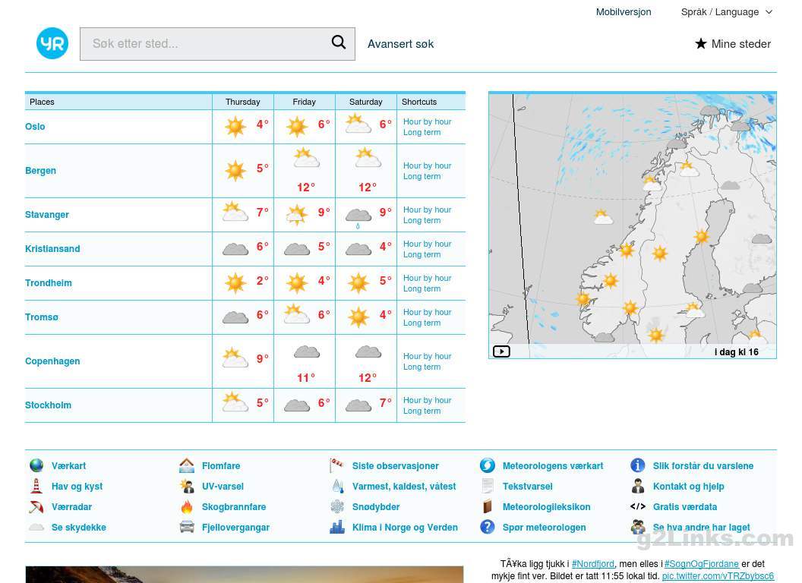Open the Stavanger forecast
This screenshot has height=583, width=802.
[x=47, y=214]
